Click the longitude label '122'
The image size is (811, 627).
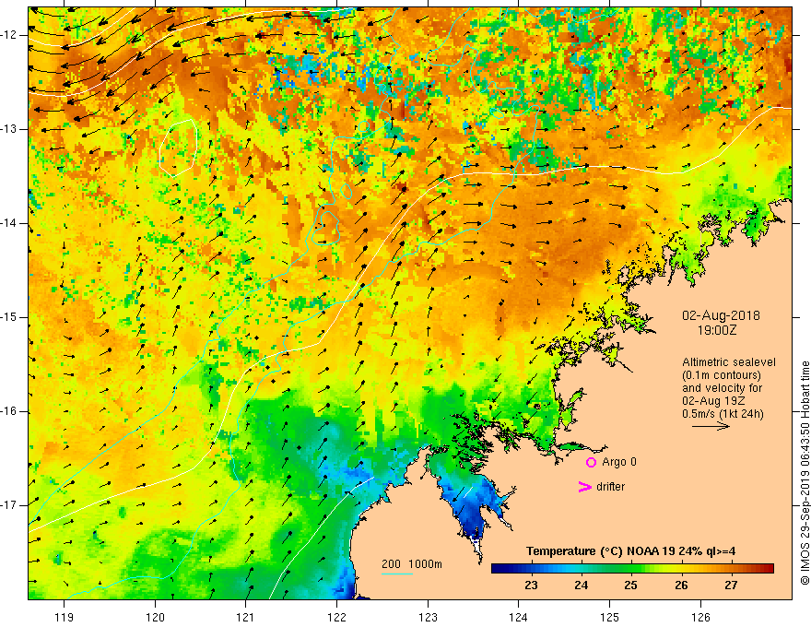tap(336, 617)
